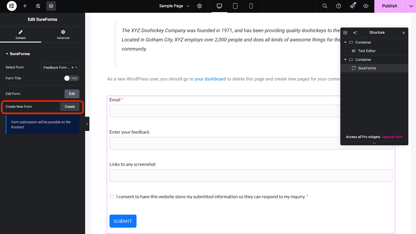Click the SUBMIT form button
Screen dimensions: 416x234
pyautogui.click(x=123, y=221)
